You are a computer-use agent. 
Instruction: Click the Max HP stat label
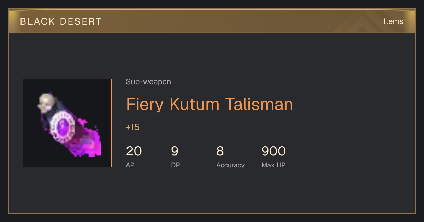pyautogui.click(x=273, y=165)
